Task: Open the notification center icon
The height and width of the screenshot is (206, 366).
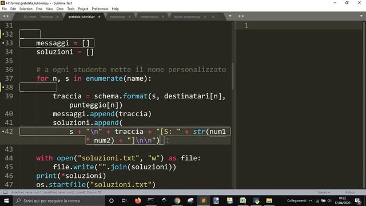Action: click(358, 201)
